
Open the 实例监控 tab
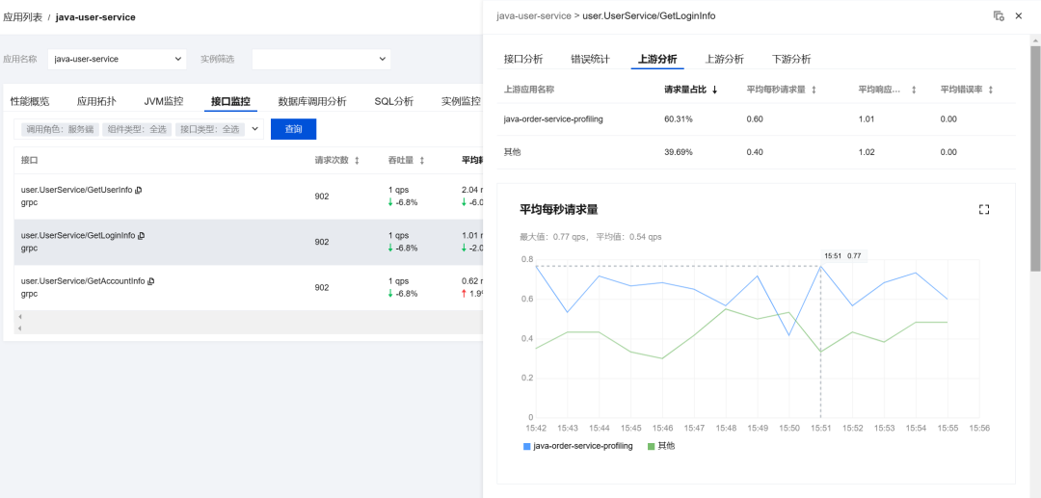461,101
